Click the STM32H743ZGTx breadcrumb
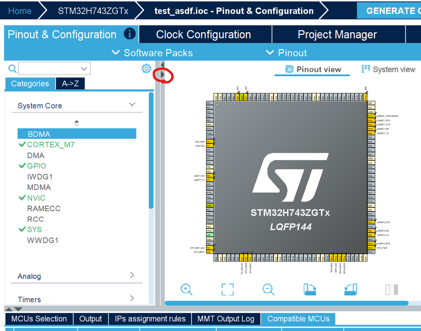 [93, 11]
